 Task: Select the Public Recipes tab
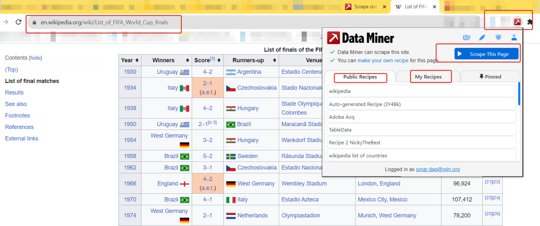(360, 77)
